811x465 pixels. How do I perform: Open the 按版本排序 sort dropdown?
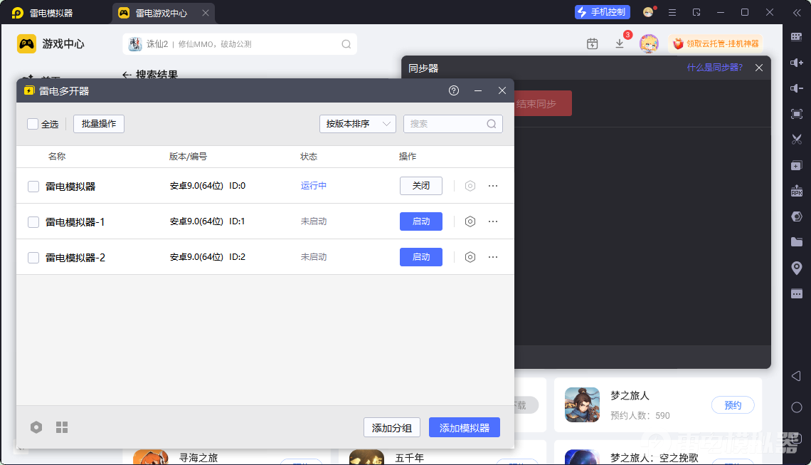(x=357, y=123)
